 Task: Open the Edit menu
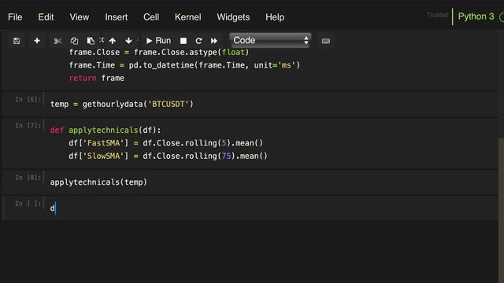pos(46,17)
